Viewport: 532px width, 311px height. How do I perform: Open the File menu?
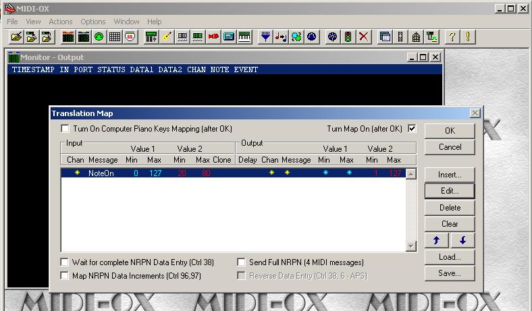pos(13,22)
